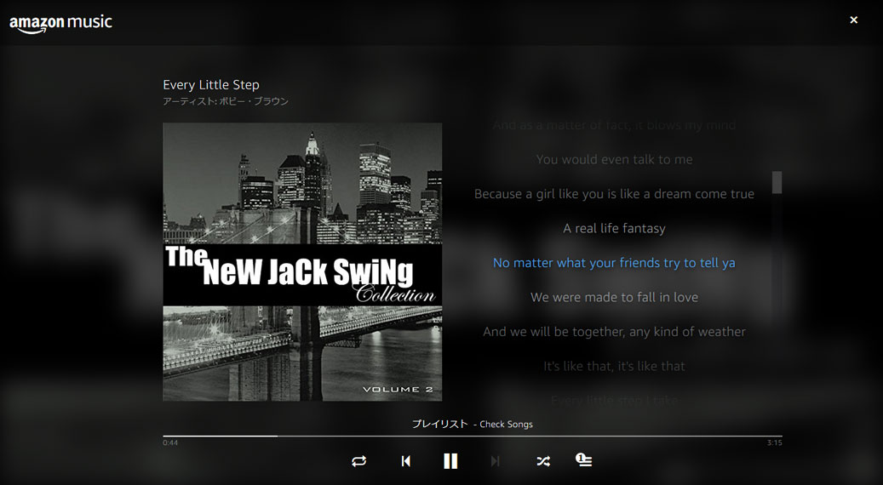Image resolution: width=883 pixels, height=485 pixels.
Task: Click the total duration 3:15
Action: (774, 442)
